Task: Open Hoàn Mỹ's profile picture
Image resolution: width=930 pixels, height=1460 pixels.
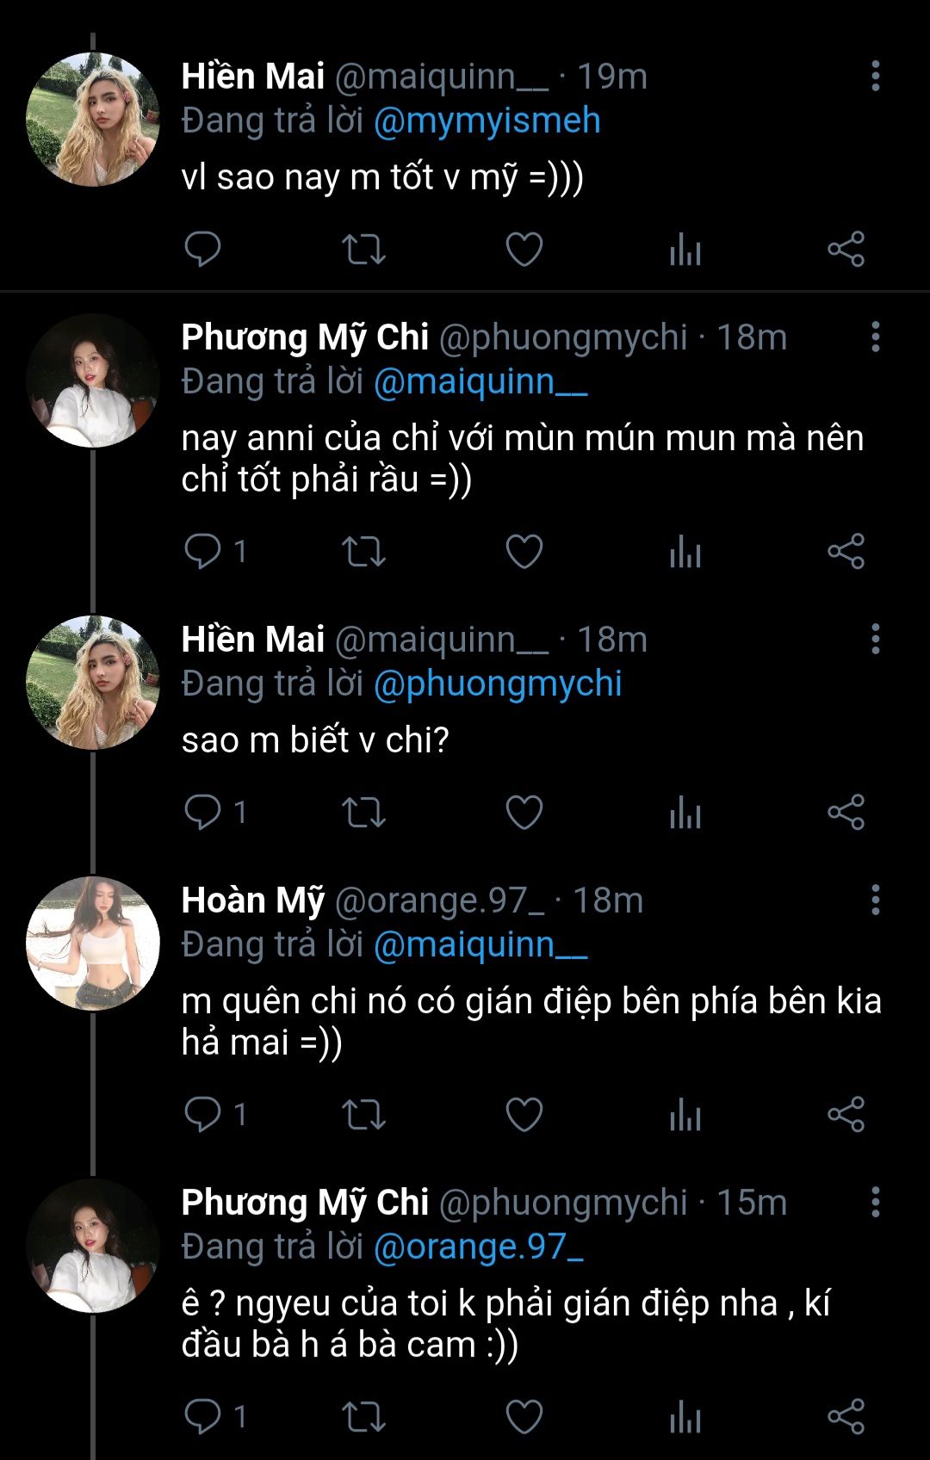Action: point(93,943)
